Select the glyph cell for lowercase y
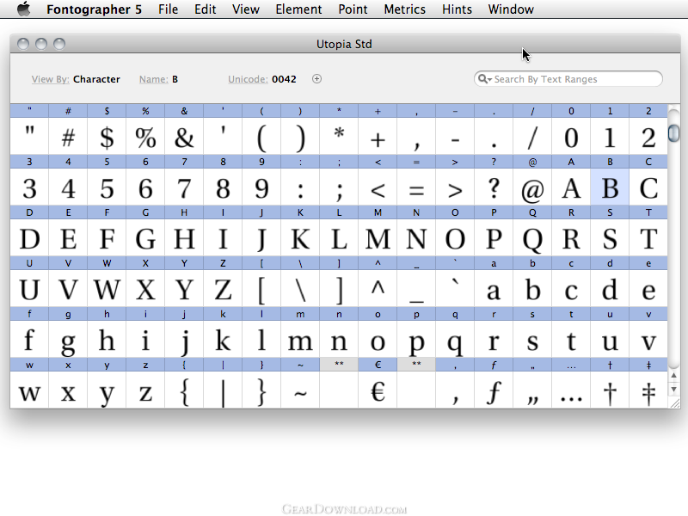 coord(107,390)
